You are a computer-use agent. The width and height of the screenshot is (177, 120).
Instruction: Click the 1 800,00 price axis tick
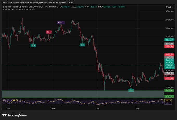[x=169, y=88]
